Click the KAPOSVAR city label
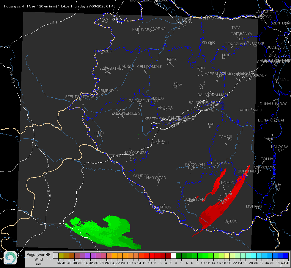291x268 pixels. 195,164
